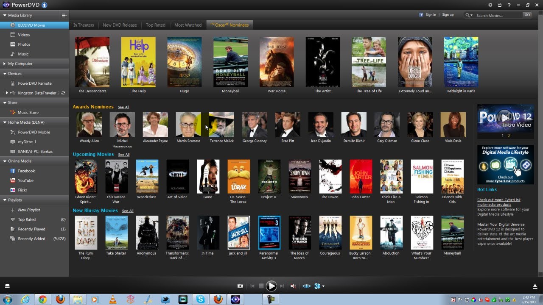The image size is (543, 305).
Task: Select George Clooney's nominee photo
Action: click(255, 125)
